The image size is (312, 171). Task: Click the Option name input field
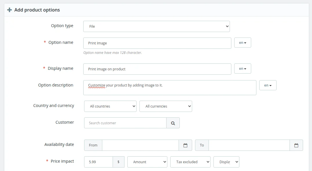pyautogui.click(x=157, y=43)
